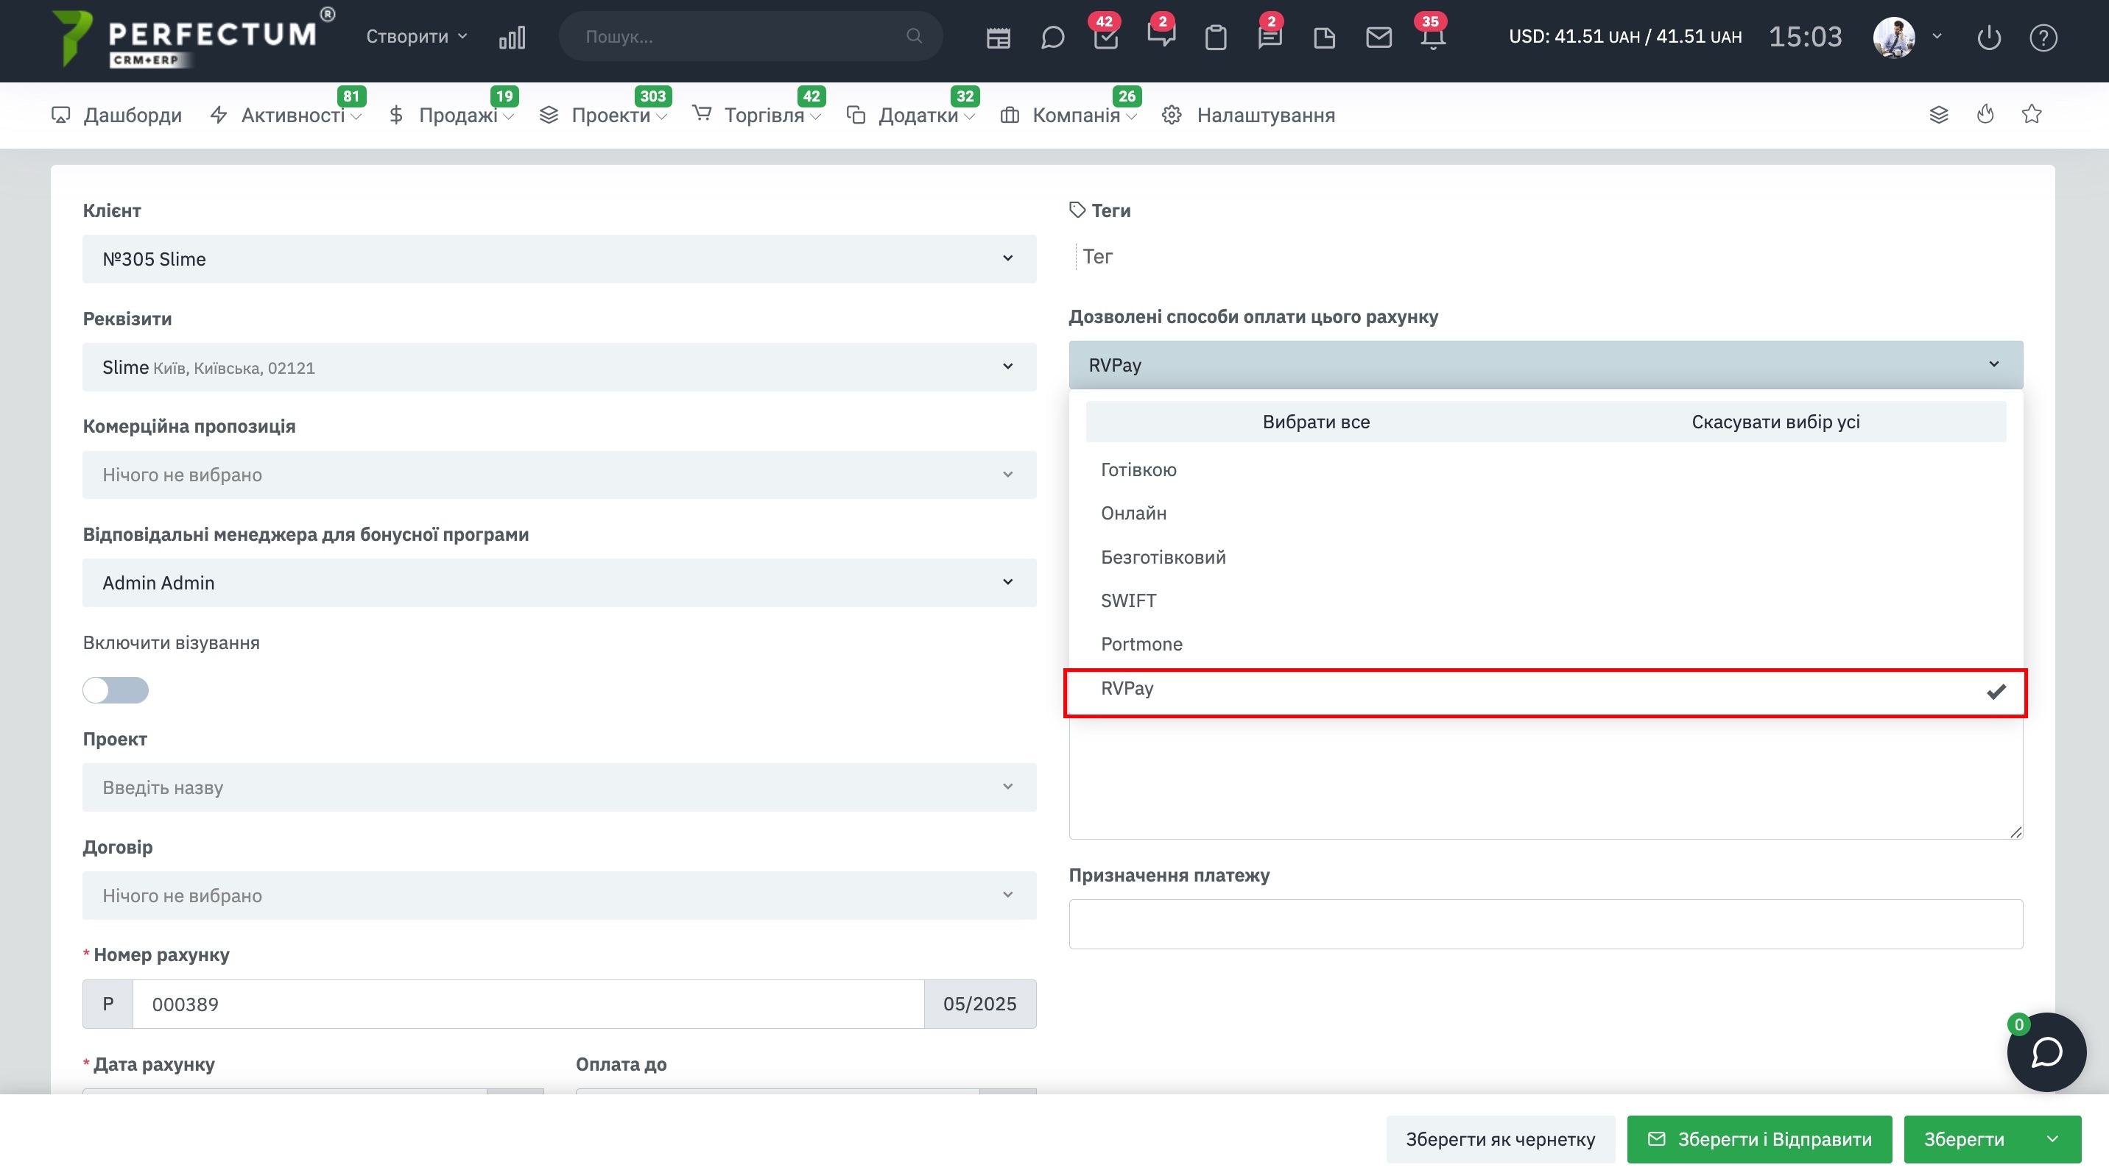Open comments icon with badge 2

1161,36
